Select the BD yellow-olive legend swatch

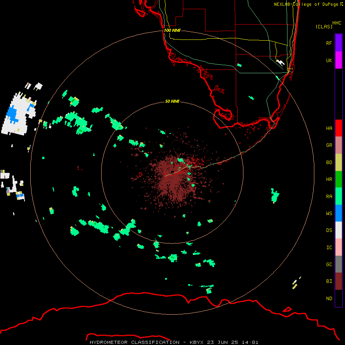[338, 163]
